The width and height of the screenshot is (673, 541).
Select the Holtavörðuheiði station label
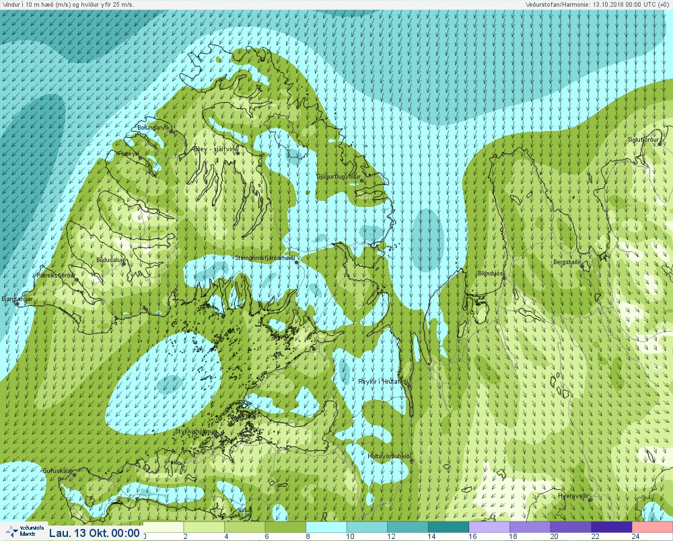pyautogui.click(x=389, y=456)
